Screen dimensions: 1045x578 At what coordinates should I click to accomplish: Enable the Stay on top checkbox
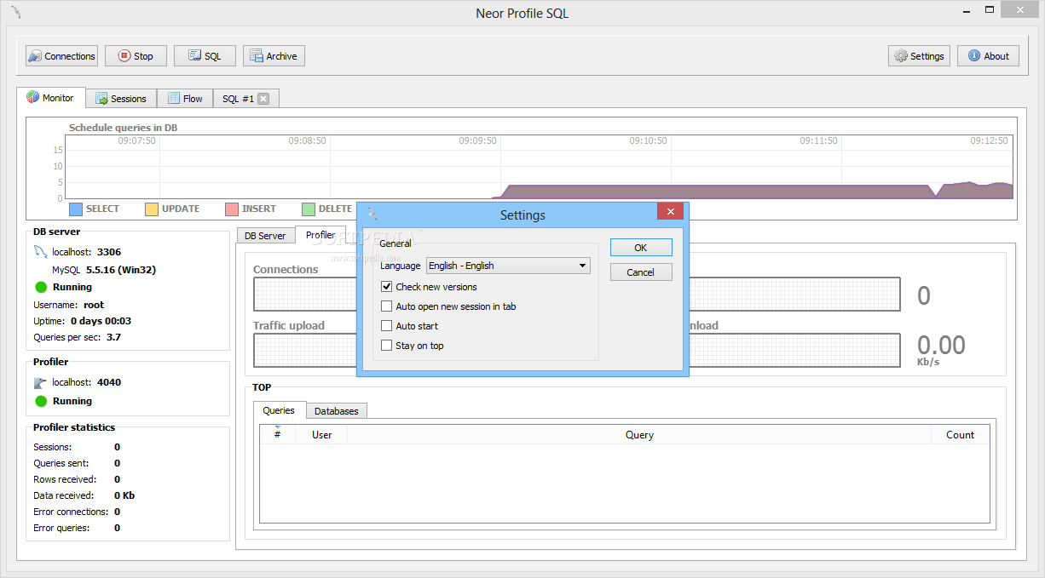coord(386,346)
